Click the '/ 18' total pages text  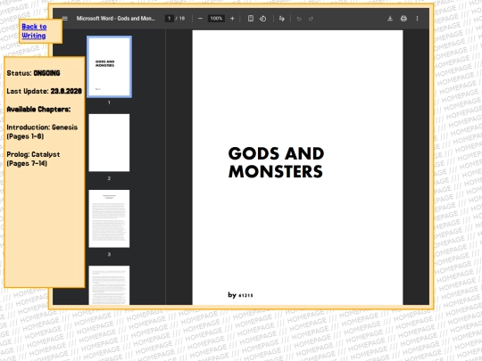coord(180,19)
